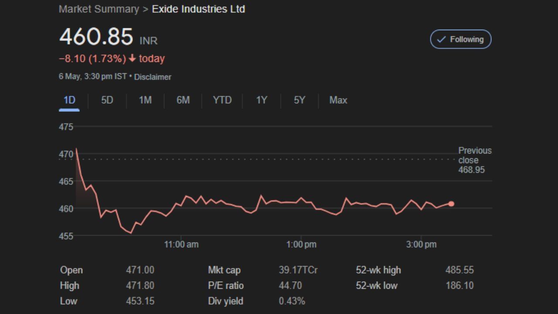Click the Div yield label

click(226, 301)
